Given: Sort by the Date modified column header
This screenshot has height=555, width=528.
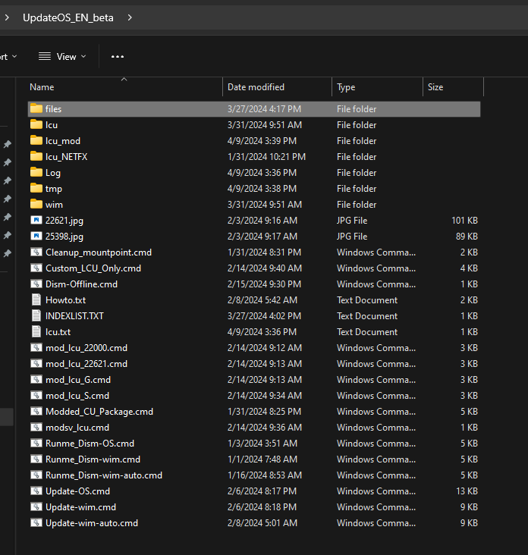Looking at the screenshot, I should [256, 87].
